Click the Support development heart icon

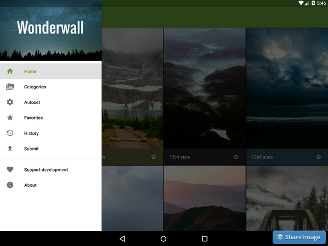point(10,169)
